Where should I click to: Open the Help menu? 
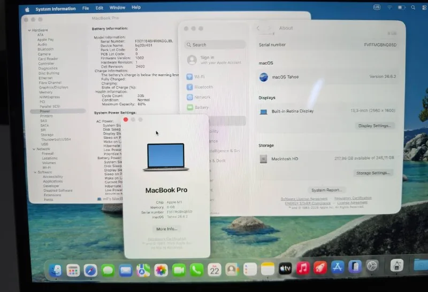coord(136,7)
